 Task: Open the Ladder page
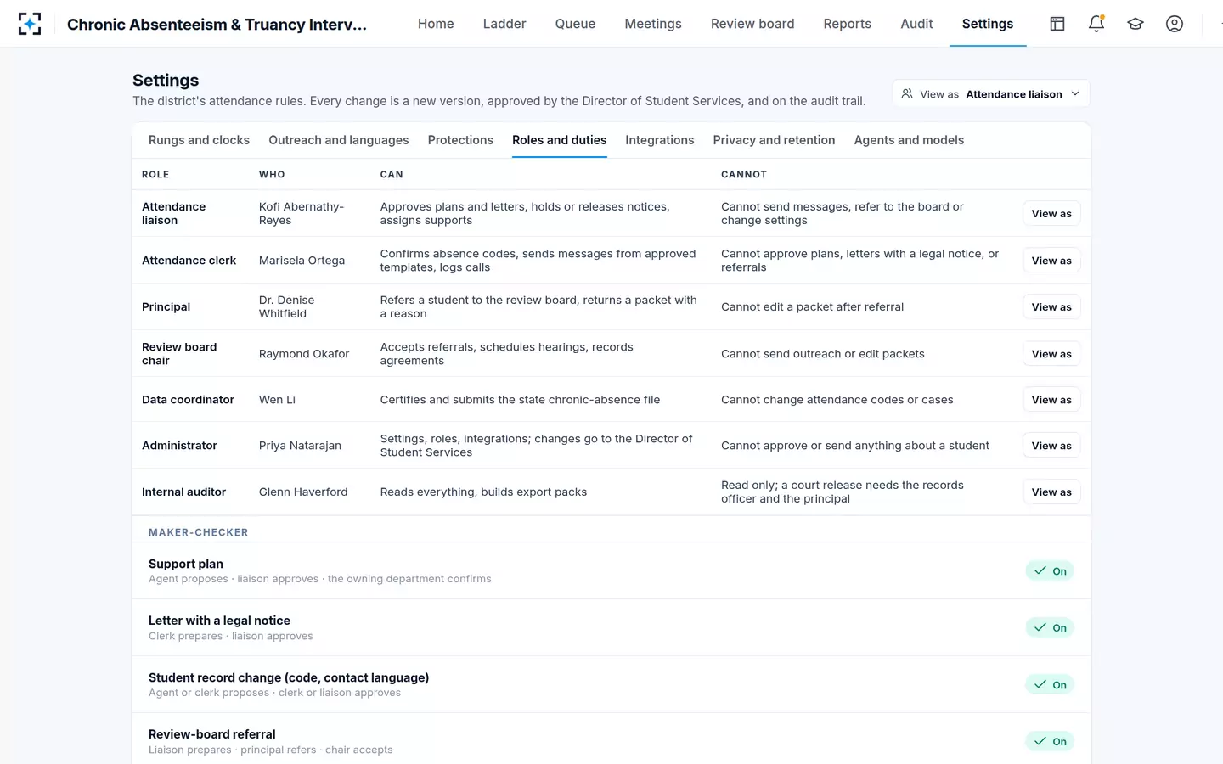pyautogui.click(x=504, y=24)
